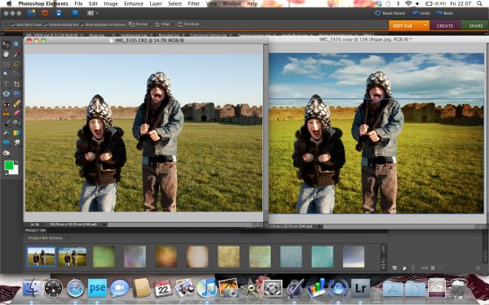Select the Straighten tool
Image resolution: width=489 pixels, height=305 pixels.
[x=16, y=94]
